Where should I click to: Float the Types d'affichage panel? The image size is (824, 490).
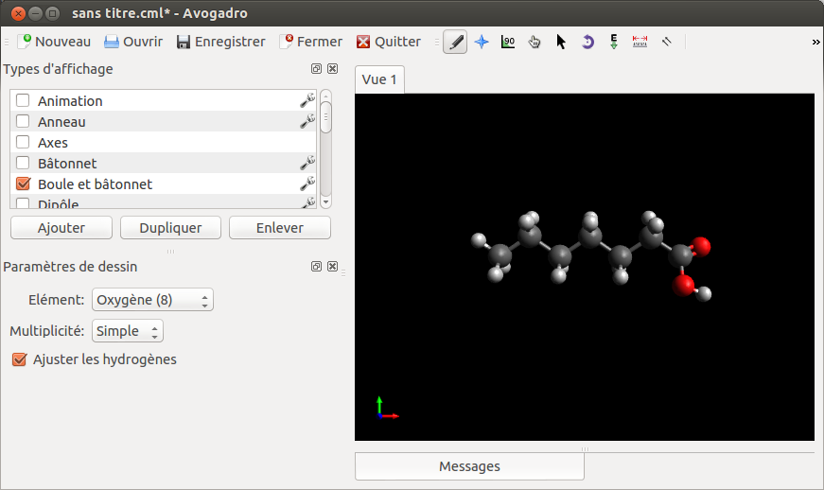point(316,69)
